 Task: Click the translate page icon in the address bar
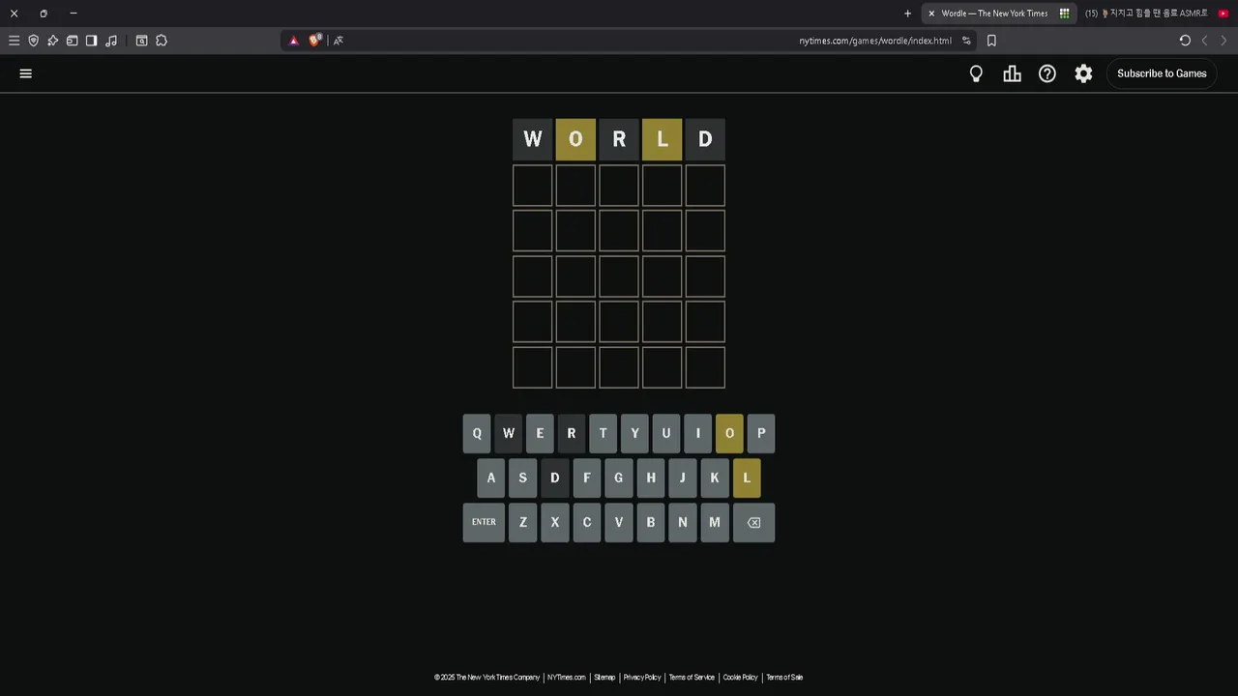(x=339, y=41)
